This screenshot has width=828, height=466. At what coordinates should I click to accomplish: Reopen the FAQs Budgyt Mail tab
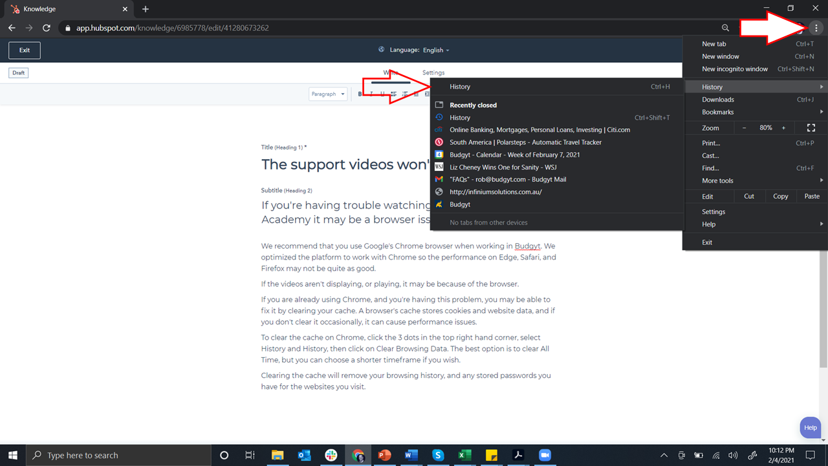click(556, 179)
